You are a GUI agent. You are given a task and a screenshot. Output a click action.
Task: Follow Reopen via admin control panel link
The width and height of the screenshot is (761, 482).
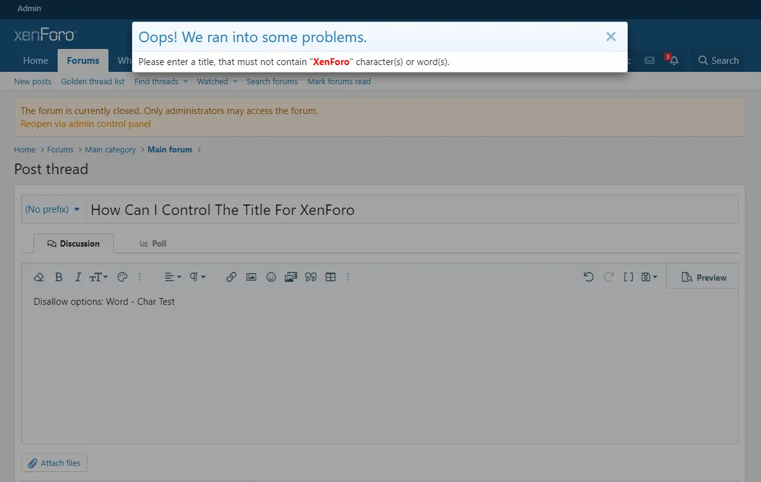coord(86,123)
